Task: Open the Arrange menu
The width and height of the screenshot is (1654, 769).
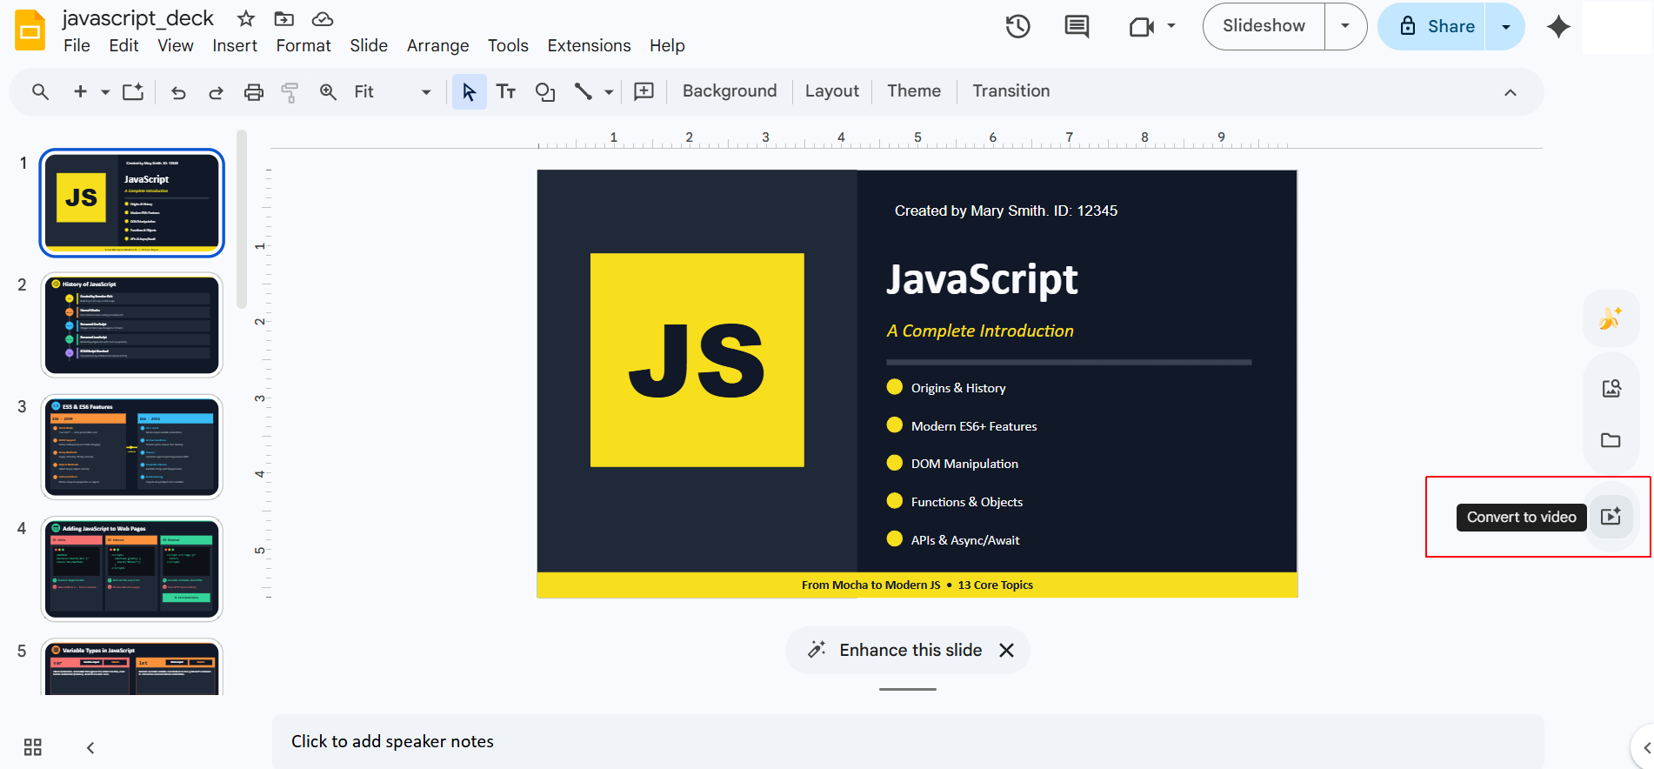Action: pos(437,45)
